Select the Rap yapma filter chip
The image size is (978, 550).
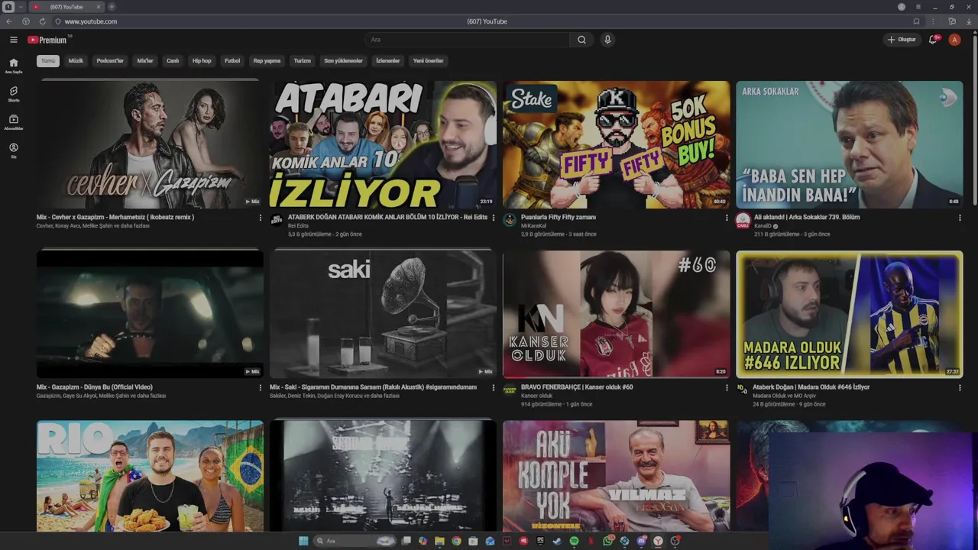267,60
